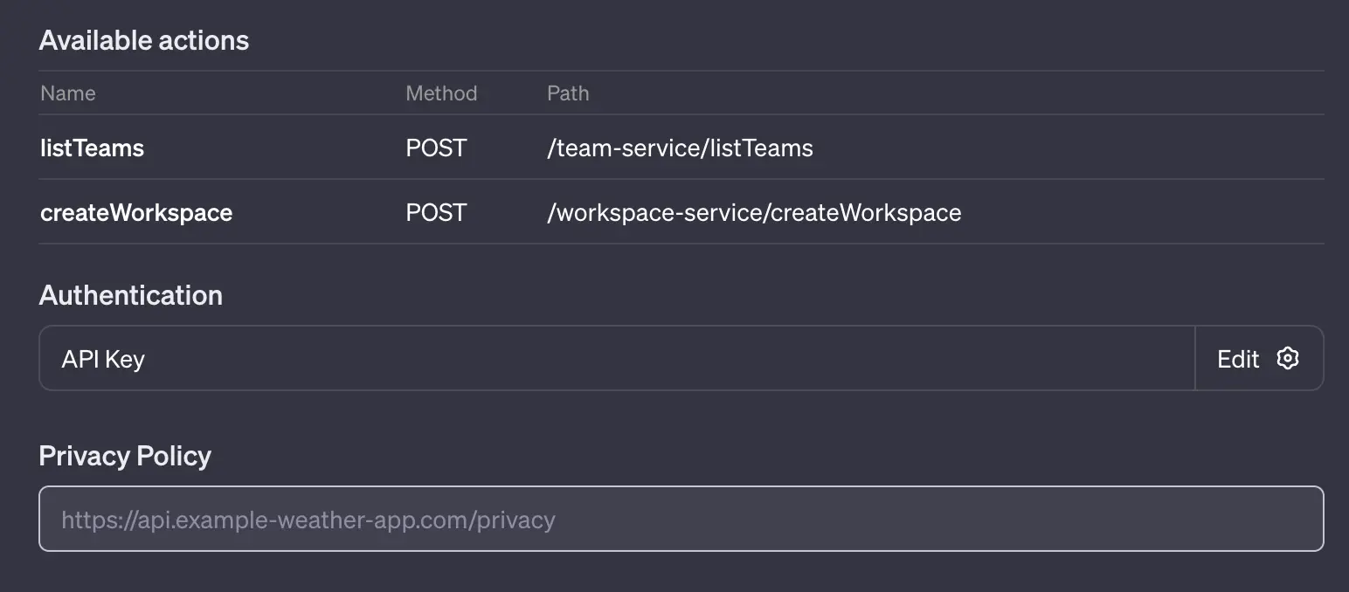Open the /workspace-service/createWorkspace path
The width and height of the screenshot is (1349, 592).
(754, 212)
